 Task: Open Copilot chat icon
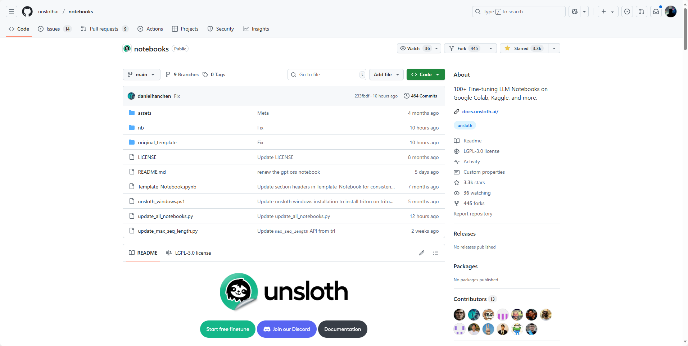point(575,12)
